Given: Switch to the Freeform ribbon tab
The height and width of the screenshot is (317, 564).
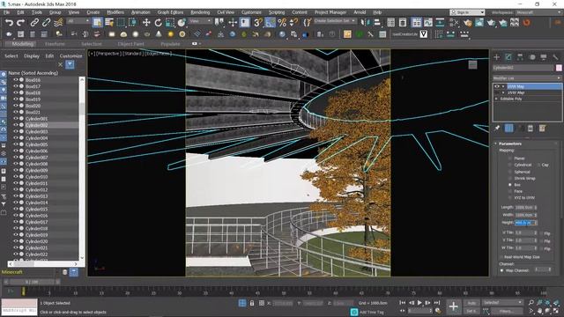Looking at the screenshot, I should pyautogui.click(x=55, y=44).
